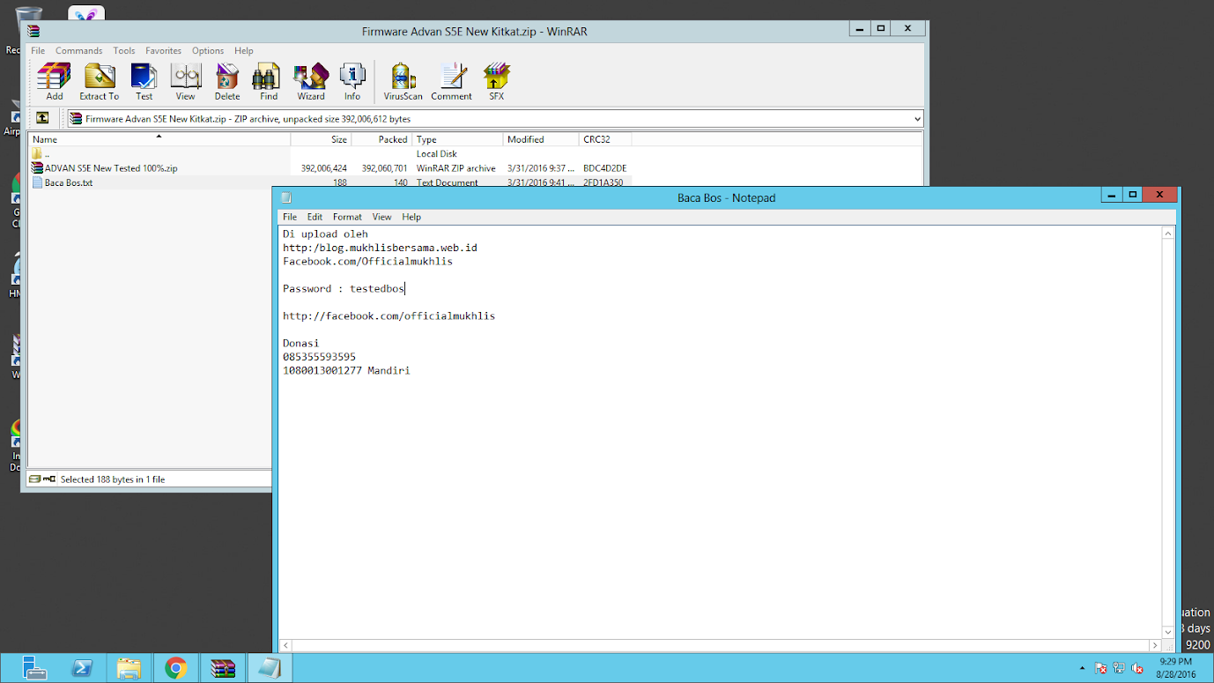Open Notepad File menu
Screen dimensions: 1214x683
[290, 217]
